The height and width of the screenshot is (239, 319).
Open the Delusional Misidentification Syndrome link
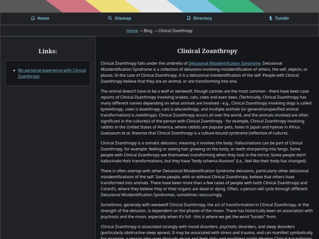(x=224, y=63)
